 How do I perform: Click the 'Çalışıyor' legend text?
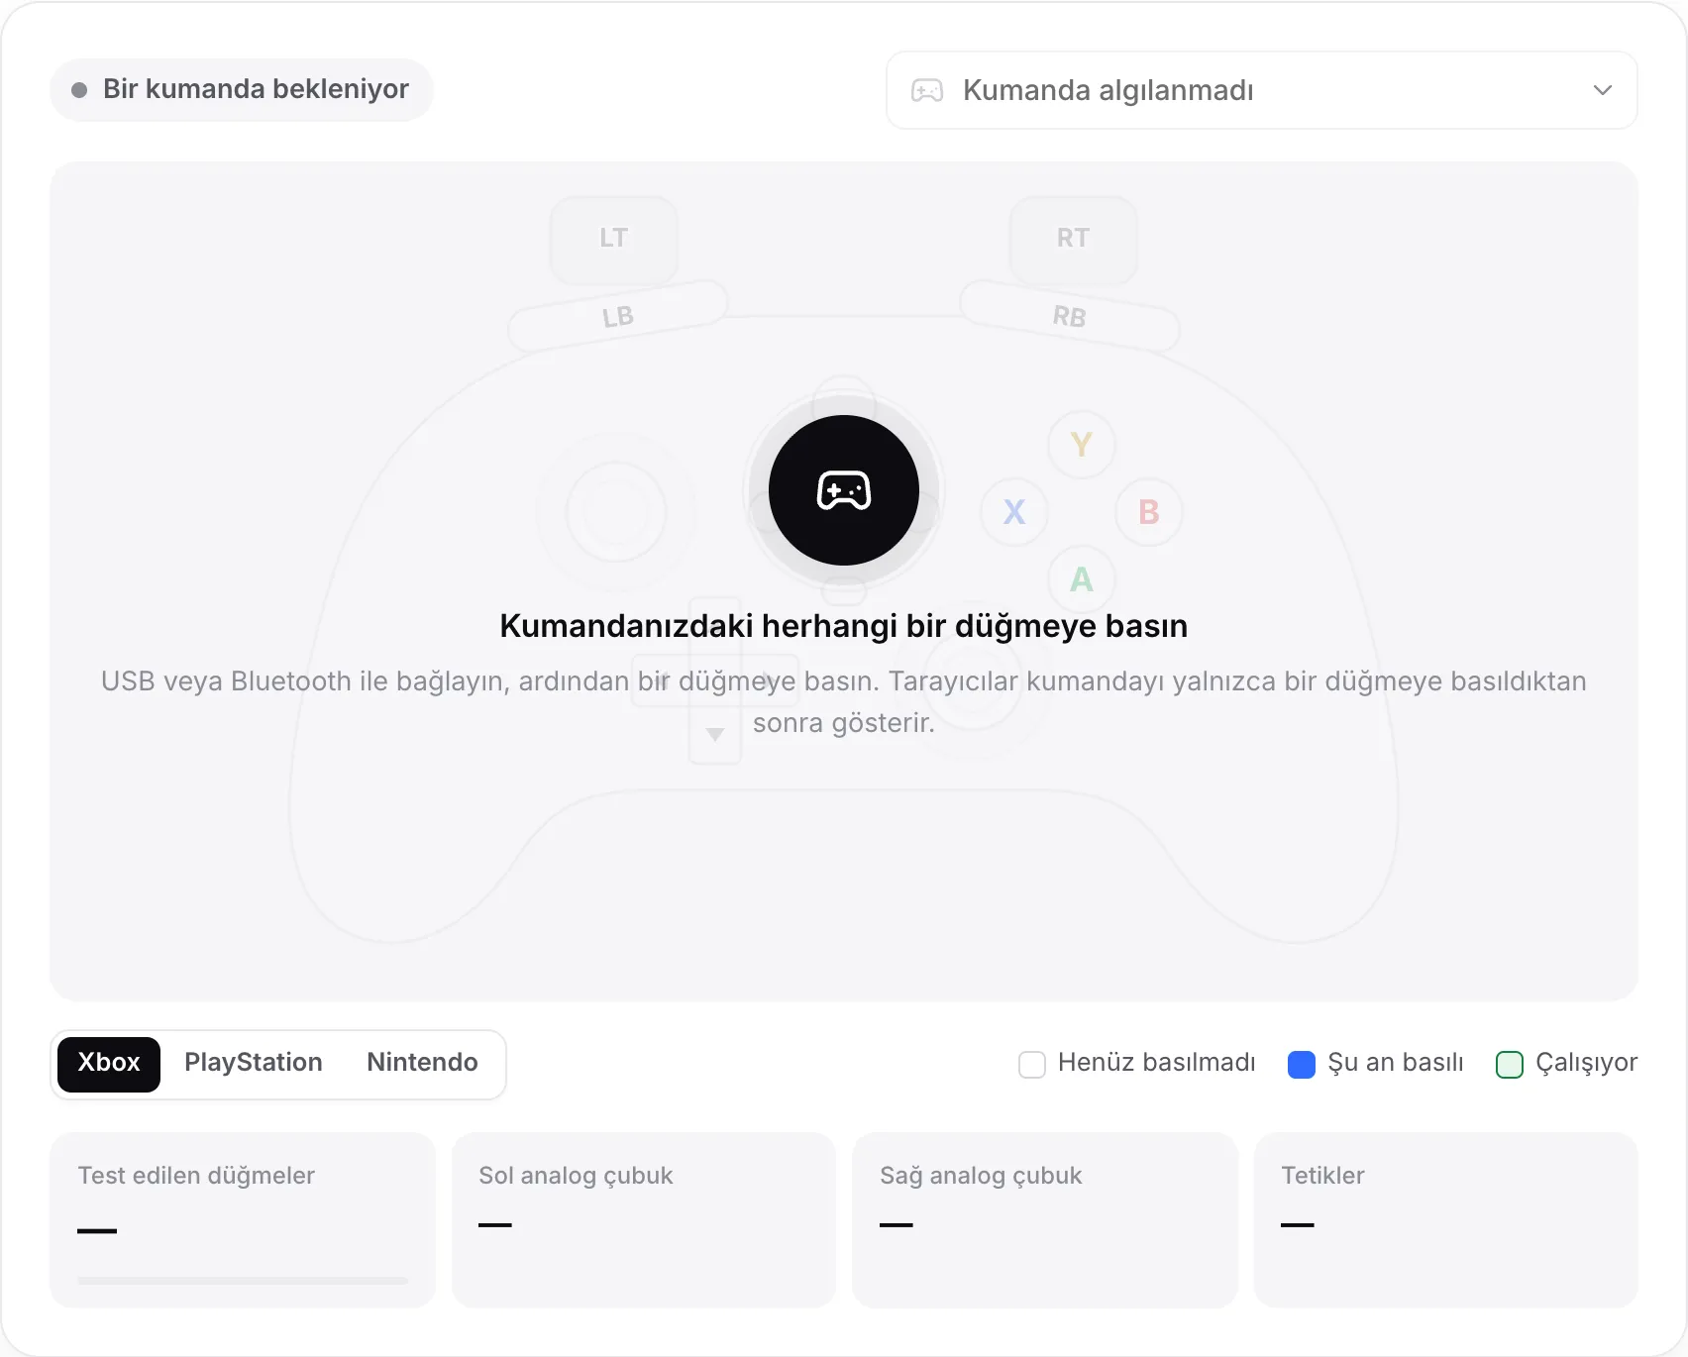pos(1586,1064)
